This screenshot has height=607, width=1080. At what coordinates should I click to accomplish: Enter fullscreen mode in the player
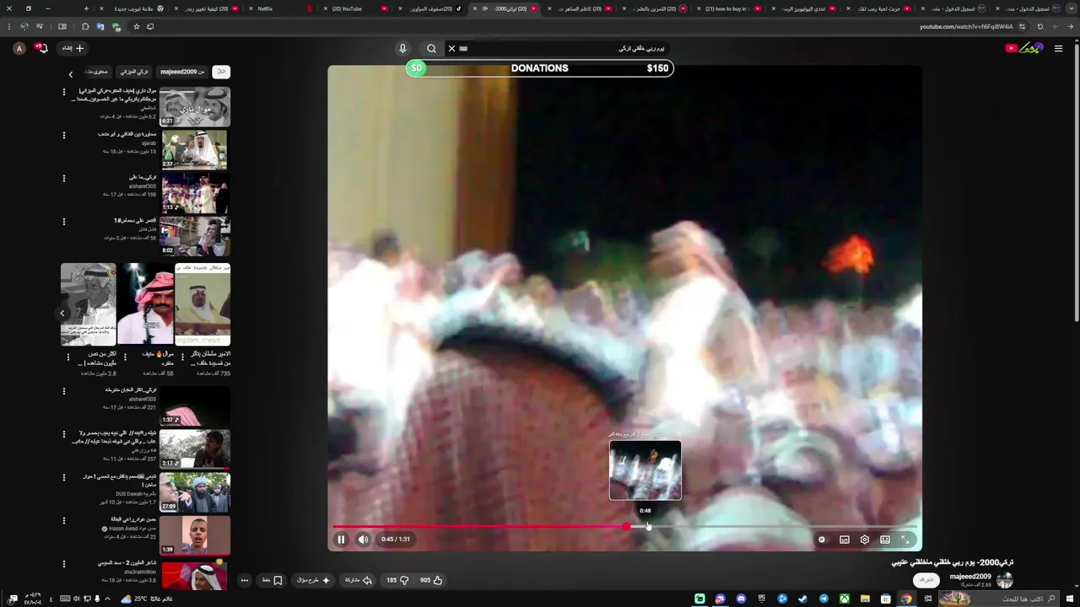(905, 540)
